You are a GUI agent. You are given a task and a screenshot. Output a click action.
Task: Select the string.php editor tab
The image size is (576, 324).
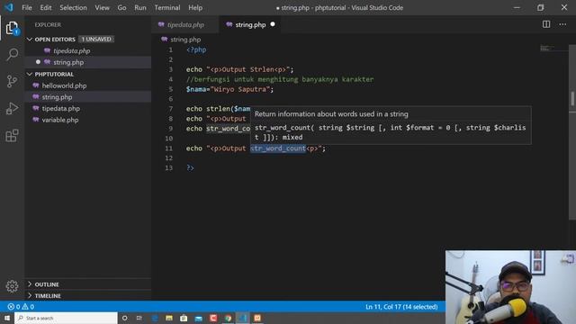(250, 24)
